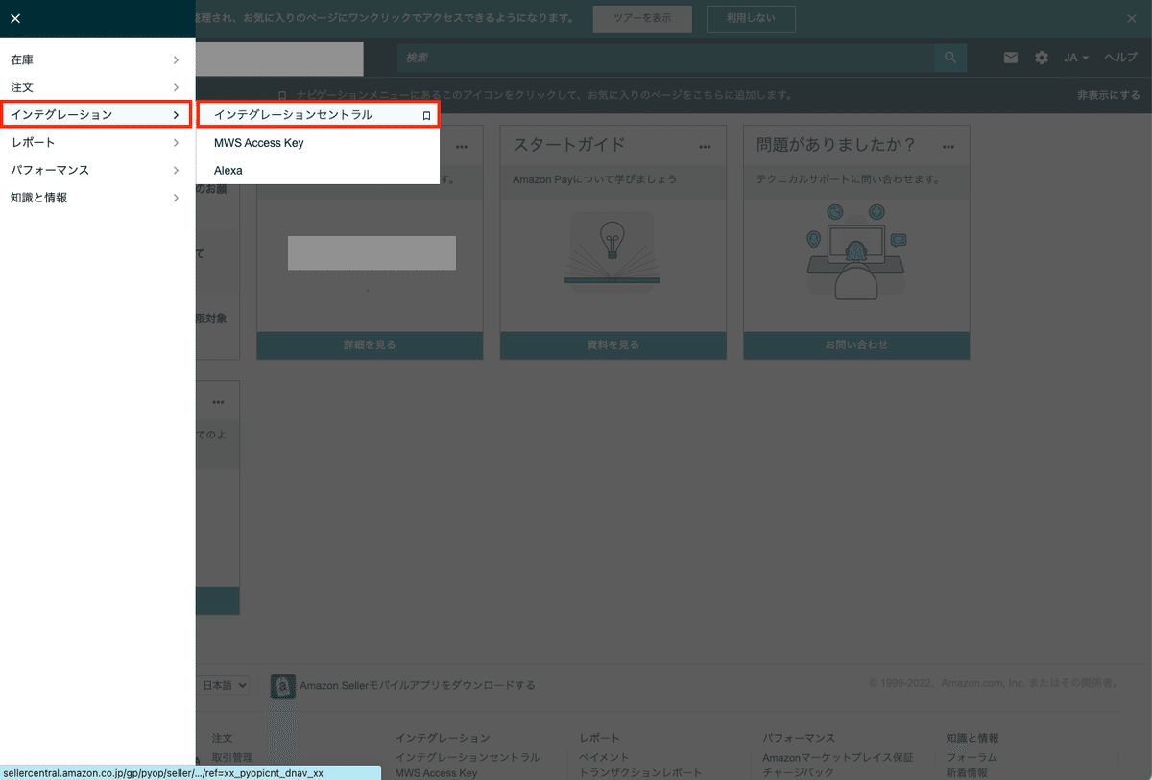Click the レポート footer heading
The width and height of the screenshot is (1152, 780).
pyautogui.click(x=600, y=738)
